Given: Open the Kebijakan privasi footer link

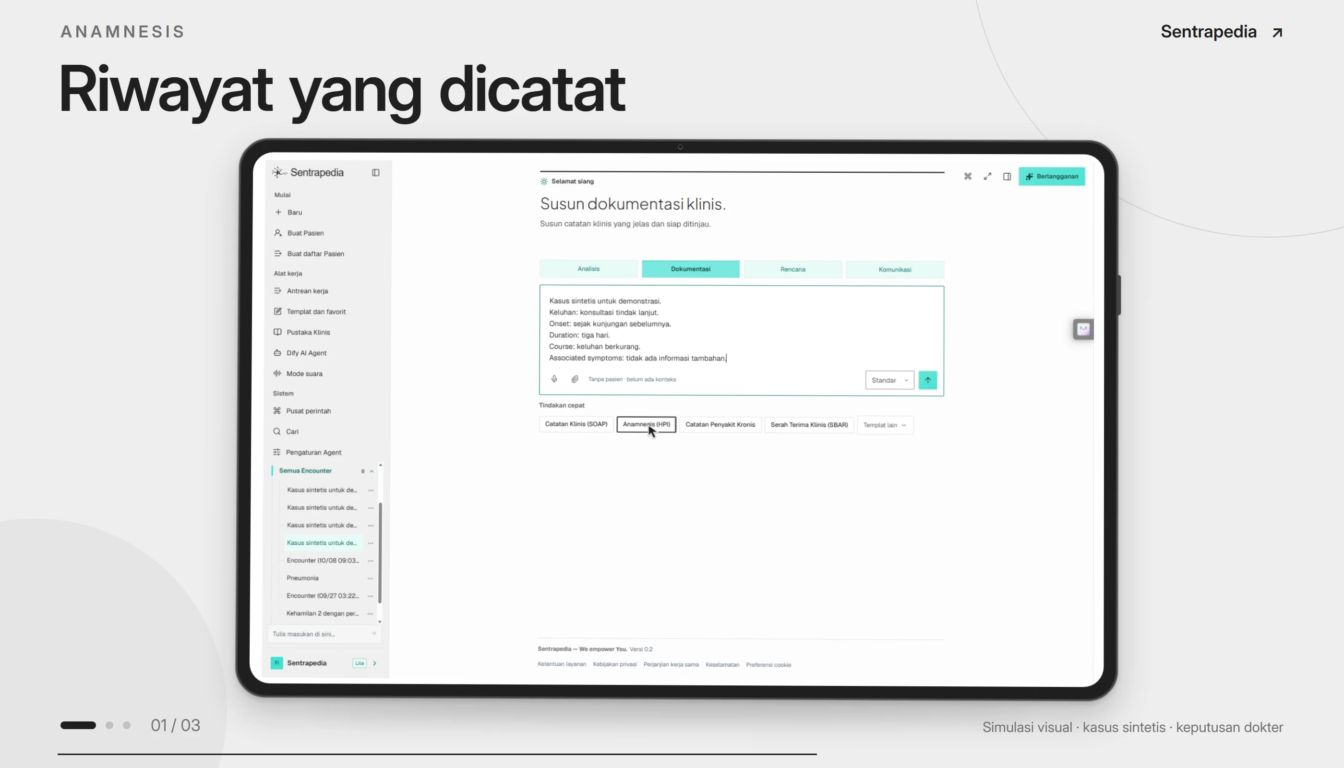Looking at the screenshot, I should pos(614,664).
